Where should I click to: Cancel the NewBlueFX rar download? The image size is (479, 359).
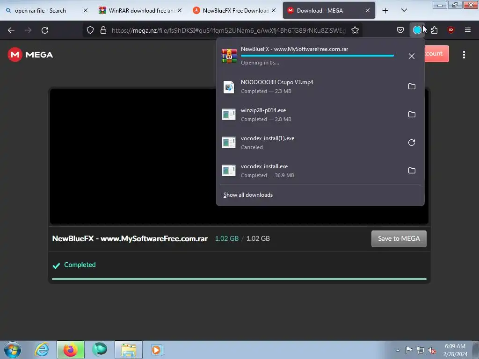point(412,56)
